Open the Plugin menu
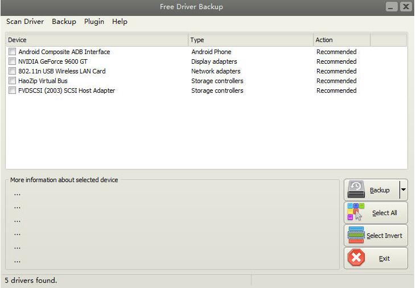Screen dimensions: 416x288 click(x=94, y=22)
